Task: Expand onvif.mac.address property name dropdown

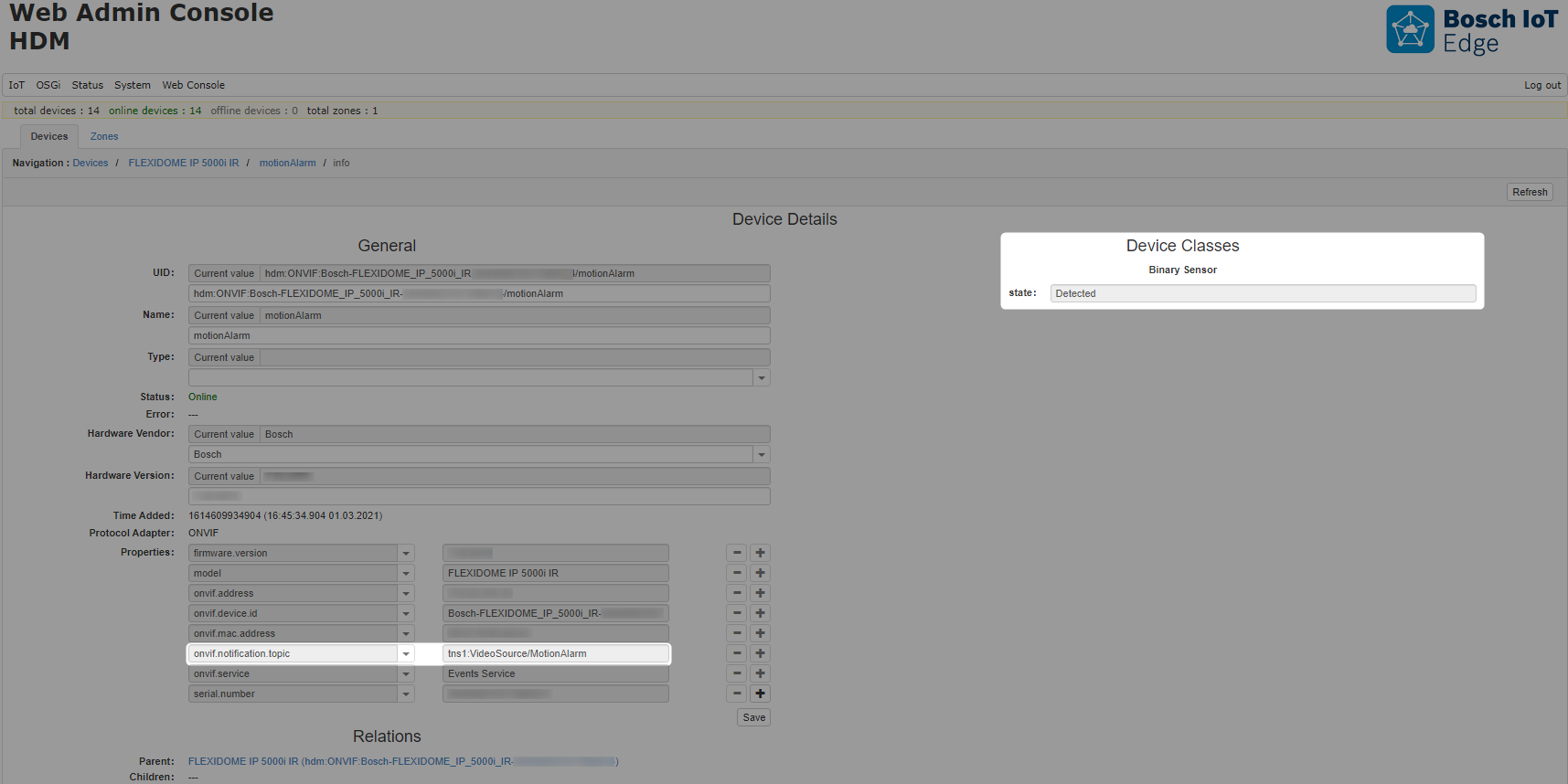Action: pos(406,633)
